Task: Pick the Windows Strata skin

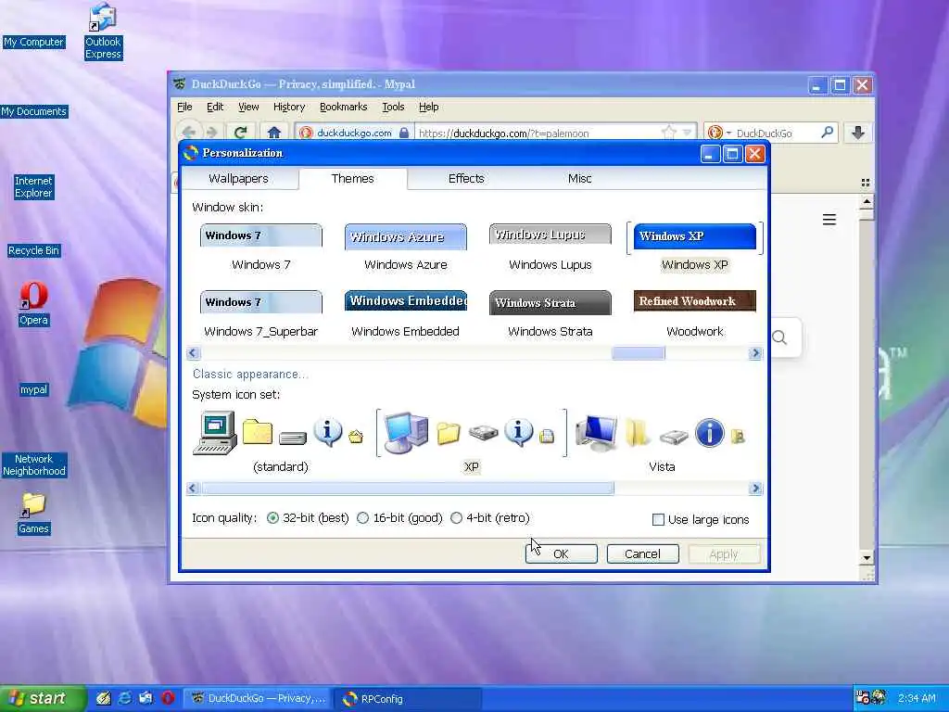Action: click(550, 303)
